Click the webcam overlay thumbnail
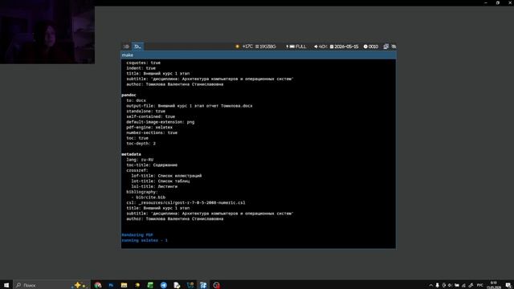Screen dimensions: 514x289 click(47, 32)
